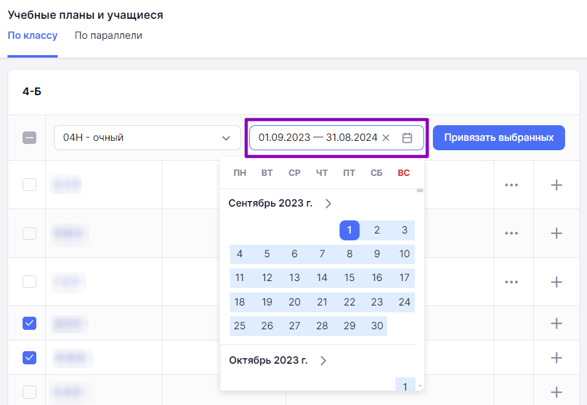Image resolution: width=587 pixels, height=405 pixels.
Task: Click the calendar scrollbar down arrow
Action: pyautogui.click(x=420, y=386)
